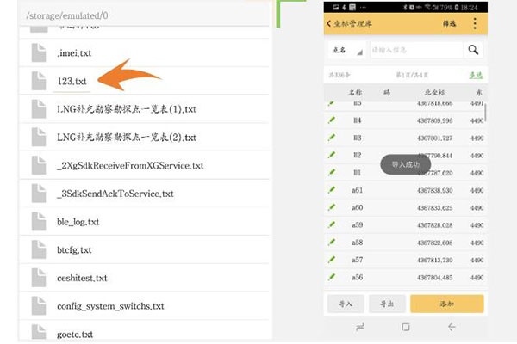Screen dimensions: 517x344
Task: Tap the yellow 添加 add button
Action: (x=446, y=304)
